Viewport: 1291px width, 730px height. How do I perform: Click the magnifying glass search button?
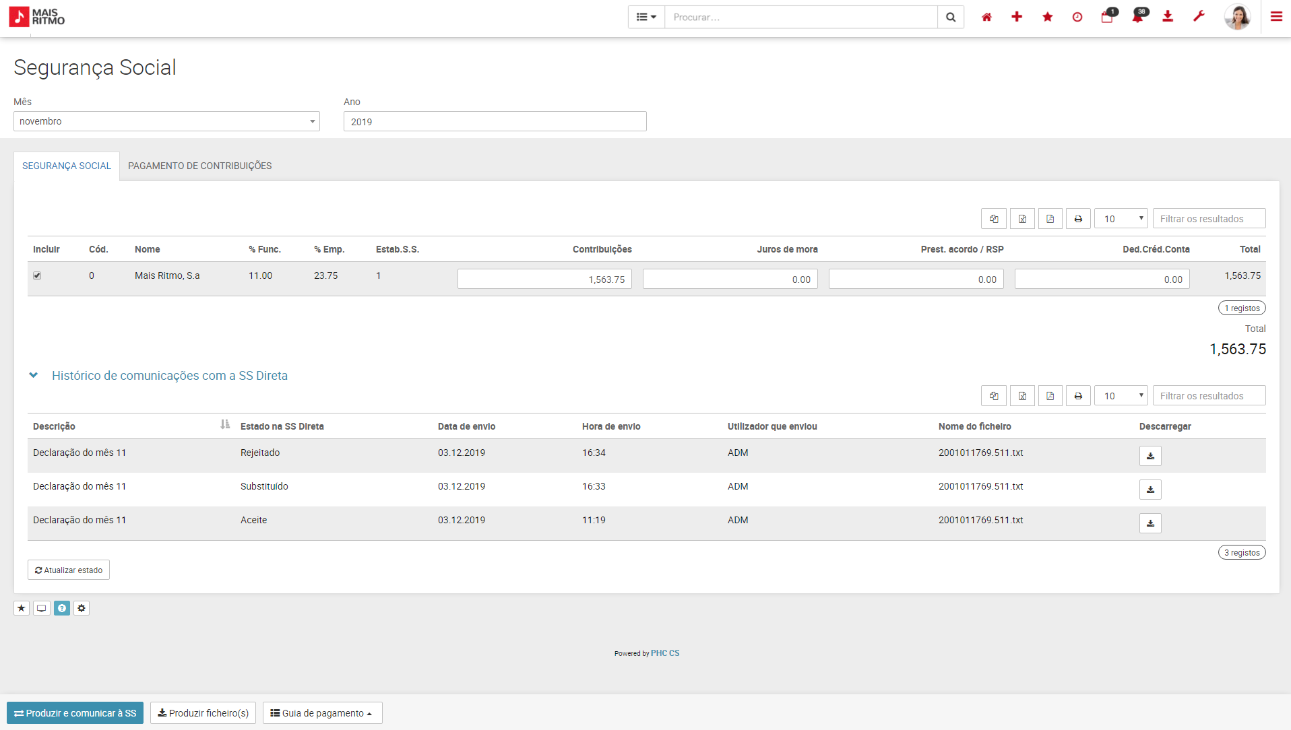tap(951, 17)
